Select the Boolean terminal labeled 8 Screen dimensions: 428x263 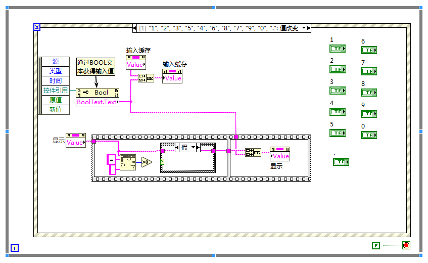(369, 93)
